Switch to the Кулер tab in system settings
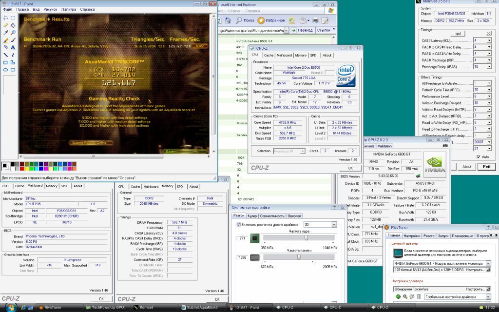This screenshot has width=499, height=312. (252, 216)
